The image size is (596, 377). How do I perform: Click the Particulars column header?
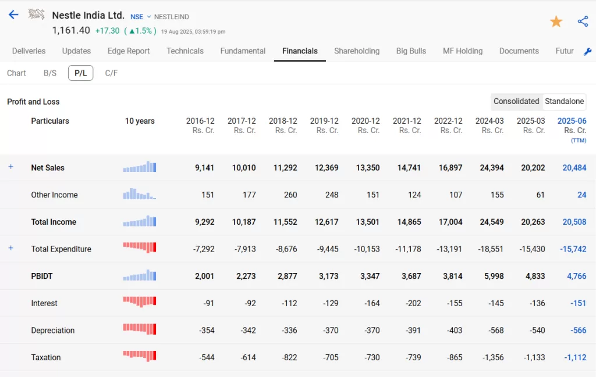(x=50, y=121)
